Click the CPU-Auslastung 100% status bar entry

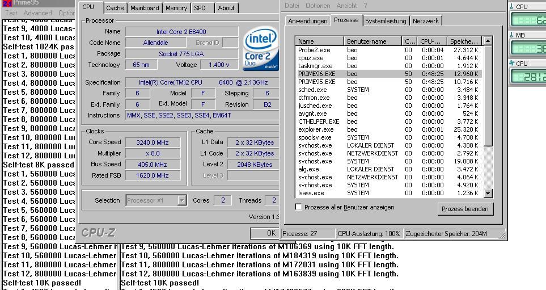point(369,234)
